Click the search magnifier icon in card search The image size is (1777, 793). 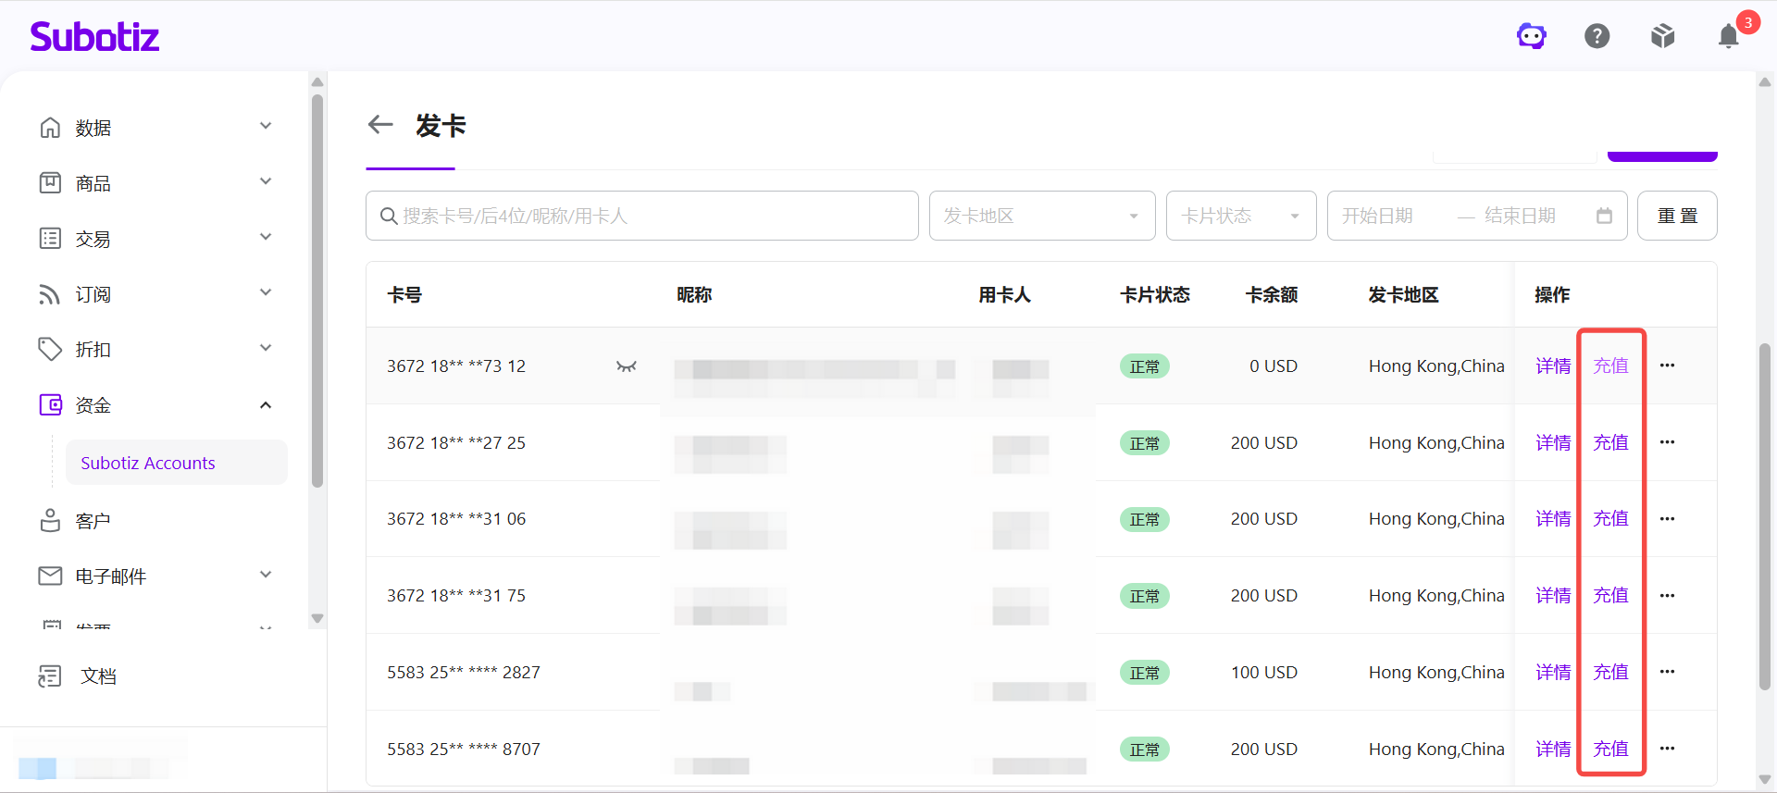(389, 216)
